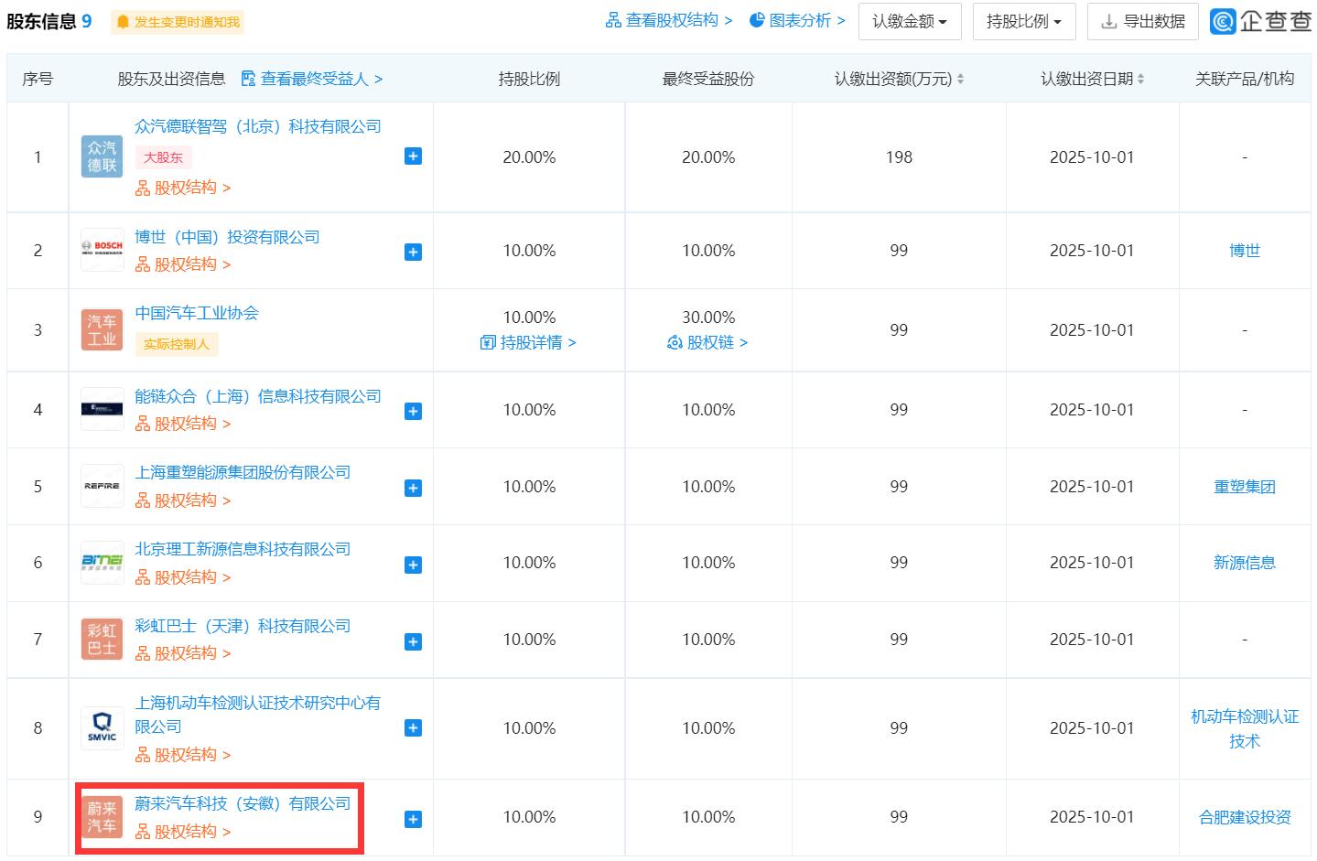Expand the plus button next to 众汽德联智驾
Viewport: 1317px width, 861px height.
413,156
